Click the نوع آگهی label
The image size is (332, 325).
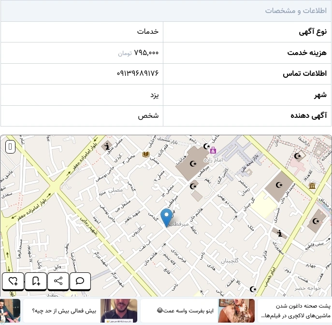tap(313, 32)
